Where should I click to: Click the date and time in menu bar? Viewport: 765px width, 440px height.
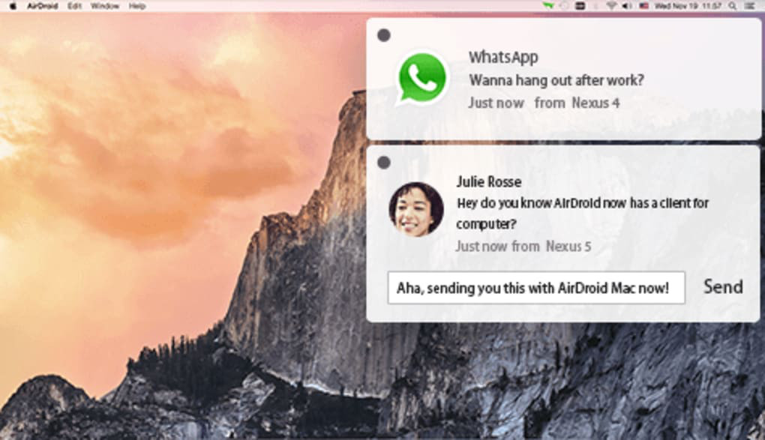point(688,6)
